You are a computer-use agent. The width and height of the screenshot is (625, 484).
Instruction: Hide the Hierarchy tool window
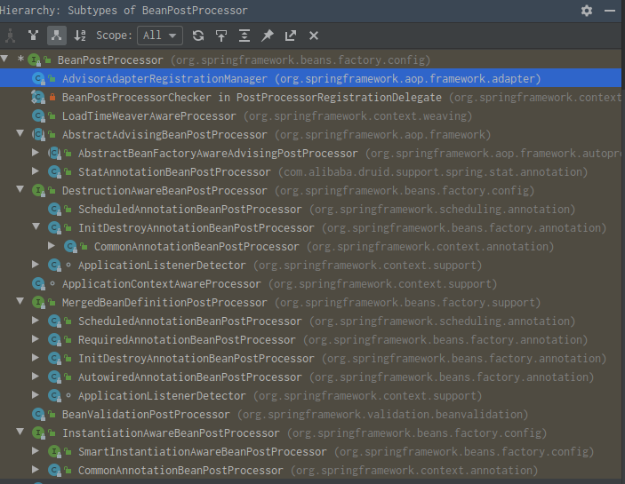610,11
